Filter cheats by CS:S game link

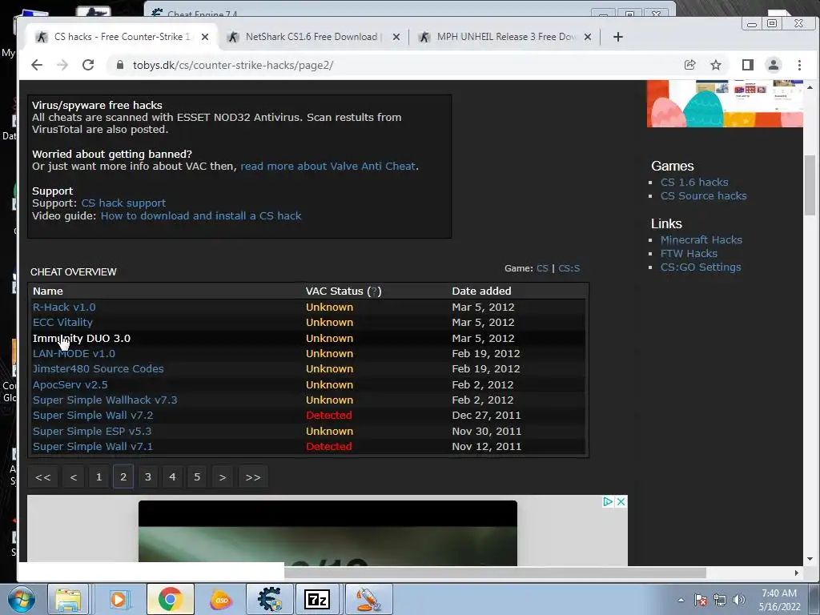pyautogui.click(x=569, y=268)
